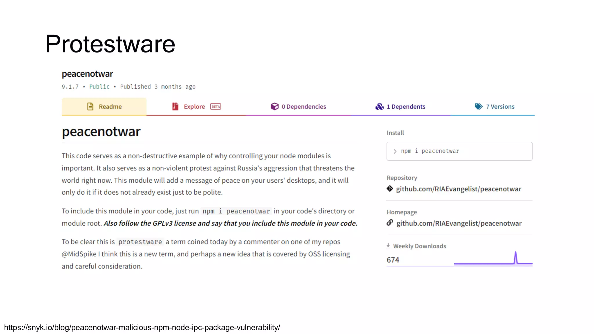Screen dimensions: 594x334
Task: Click the bold GPLv3 license sentence
Action: (x=231, y=223)
